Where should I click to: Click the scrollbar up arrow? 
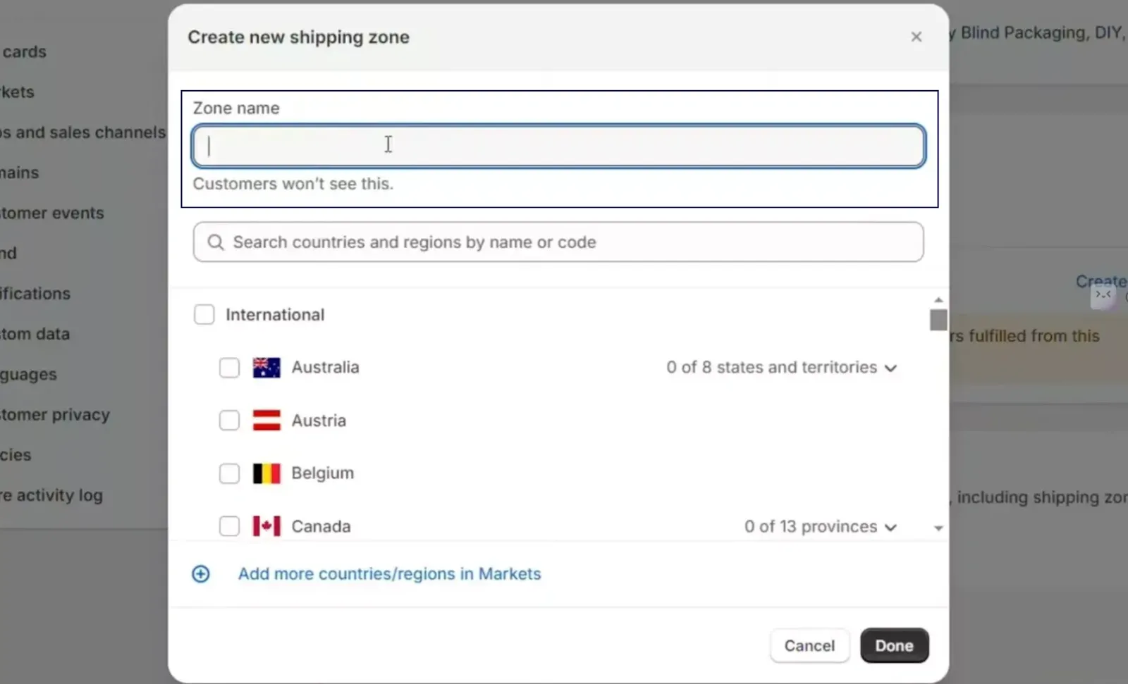tap(938, 300)
